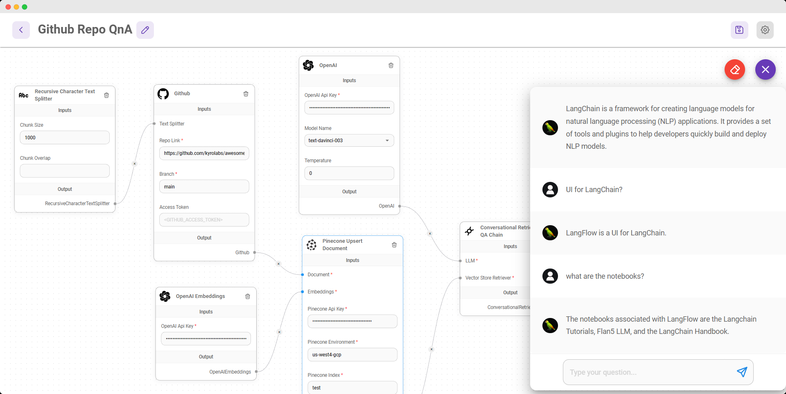Delete the OpenAI Embeddings node
This screenshot has width=786, height=394.
pos(248,296)
